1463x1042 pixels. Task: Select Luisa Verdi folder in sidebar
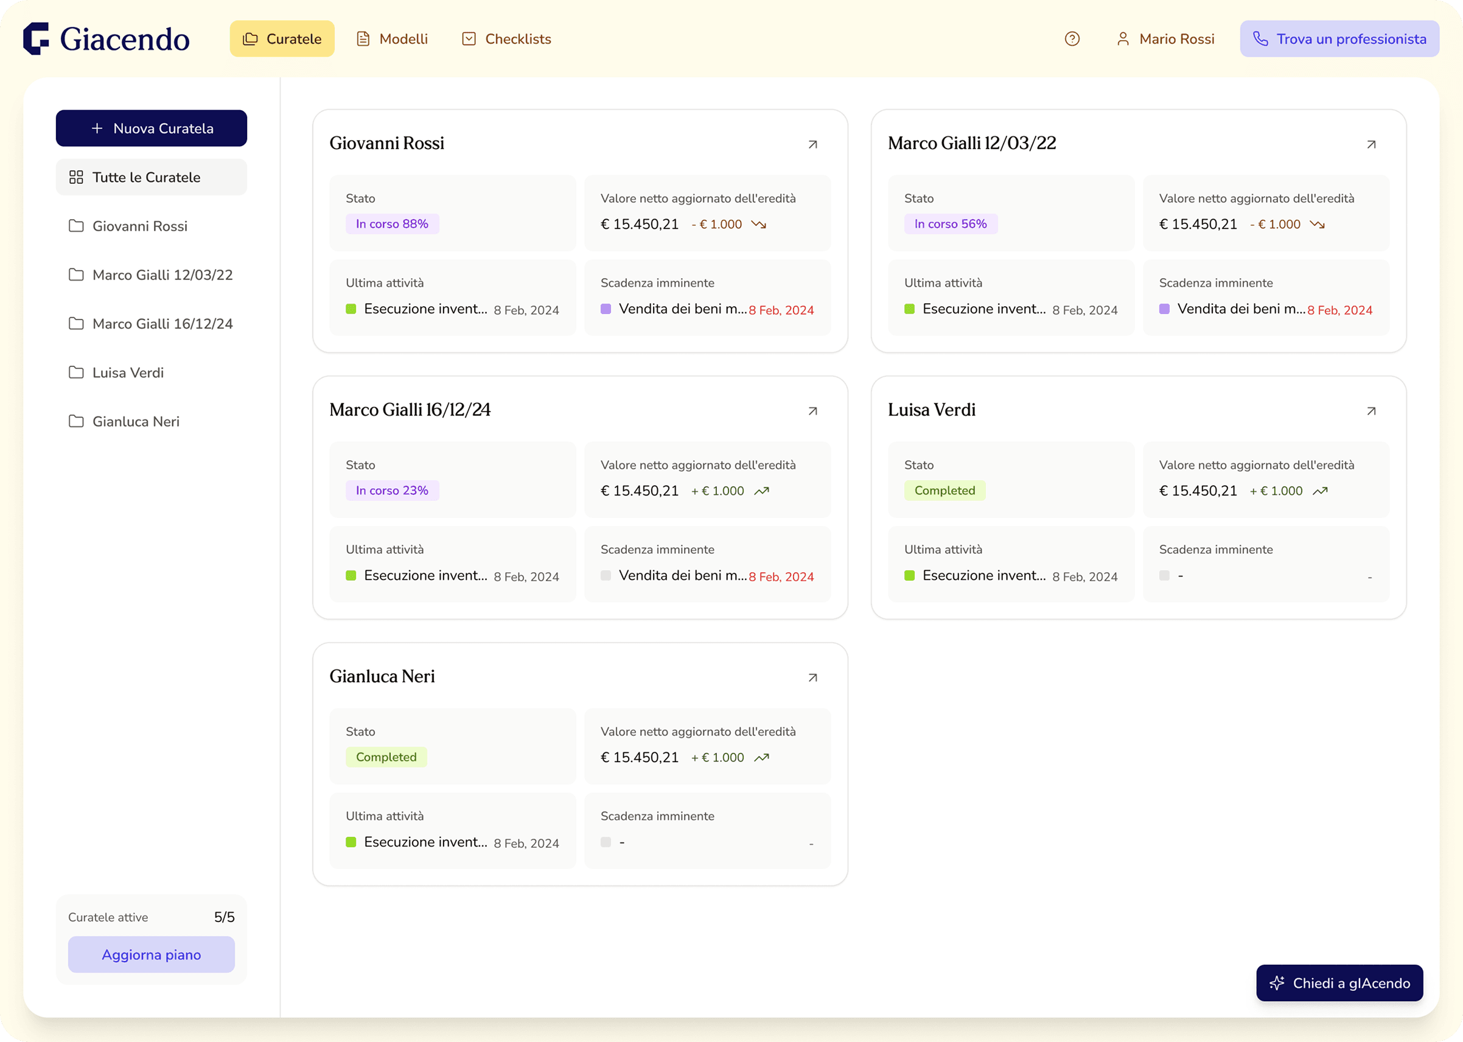pyautogui.click(x=128, y=372)
